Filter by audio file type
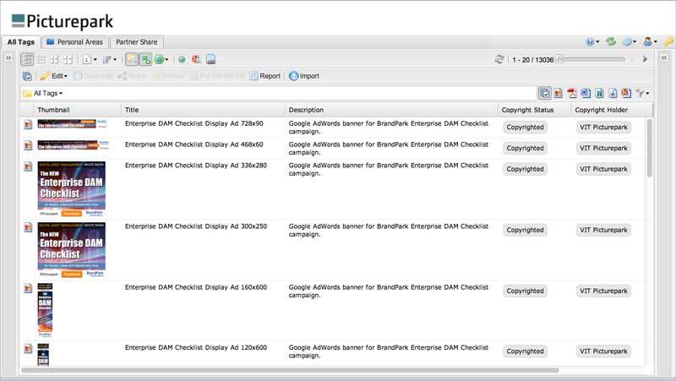The height and width of the screenshot is (381, 676). [x=613, y=93]
